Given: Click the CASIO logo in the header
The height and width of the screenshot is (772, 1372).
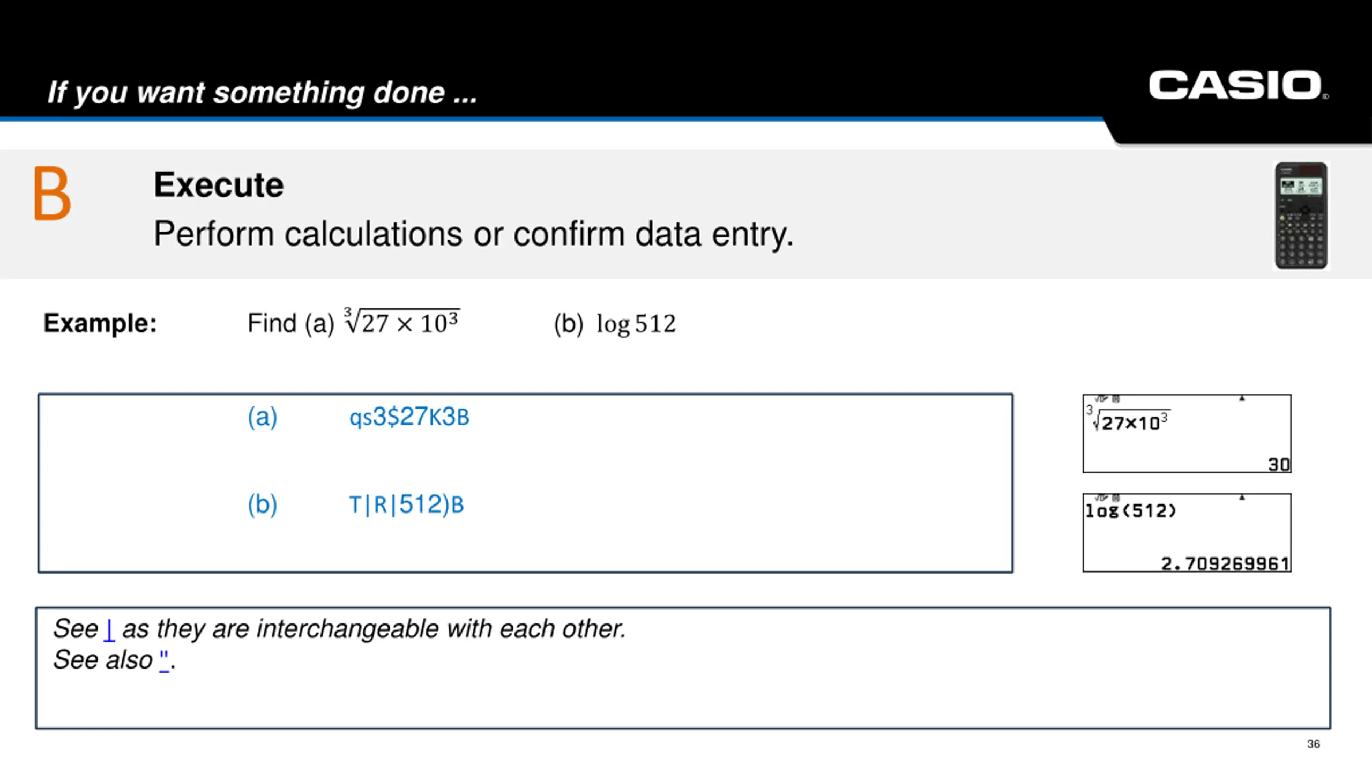Looking at the screenshot, I should pos(1238,85).
